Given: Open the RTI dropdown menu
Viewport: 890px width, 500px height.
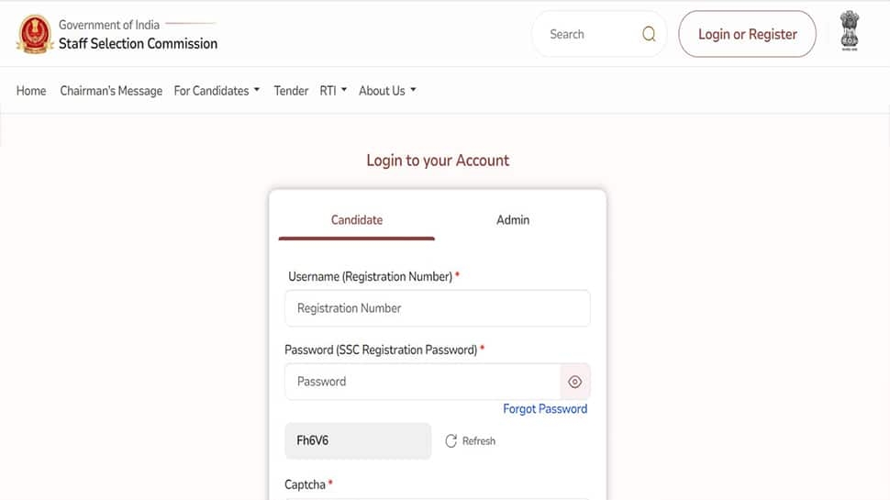Looking at the screenshot, I should point(333,91).
